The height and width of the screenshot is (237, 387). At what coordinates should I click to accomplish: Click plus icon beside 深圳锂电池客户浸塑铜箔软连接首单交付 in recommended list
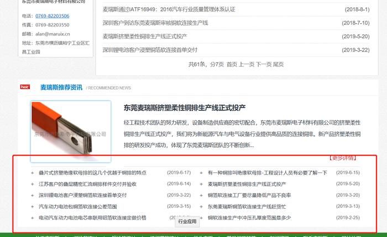point(32,196)
